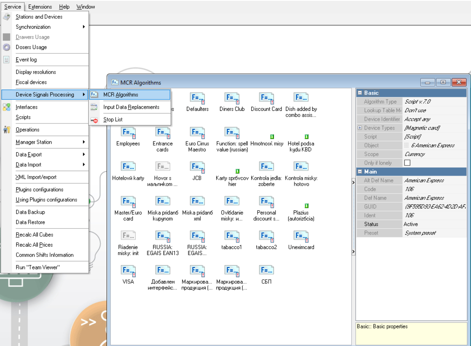The width and height of the screenshot is (471, 346).
Task: Collapse the Basic properties section
Action: click(x=360, y=93)
